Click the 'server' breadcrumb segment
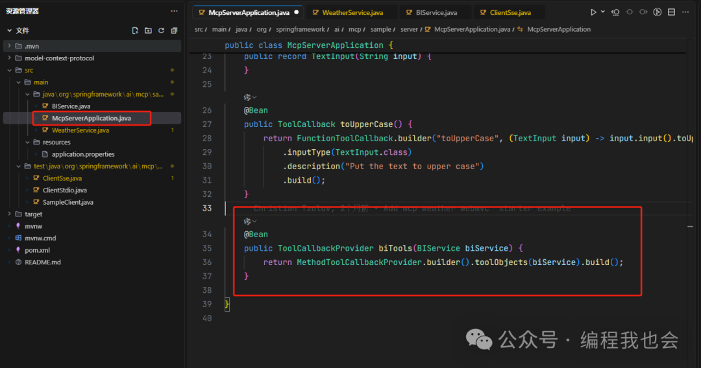The width and height of the screenshot is (701, 368). pyautogui.click(x=409, y=29)
